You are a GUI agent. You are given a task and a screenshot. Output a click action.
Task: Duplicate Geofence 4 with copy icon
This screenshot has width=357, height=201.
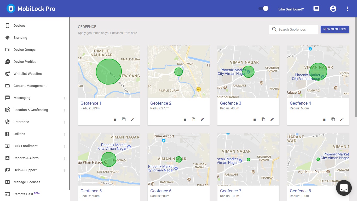333,119
